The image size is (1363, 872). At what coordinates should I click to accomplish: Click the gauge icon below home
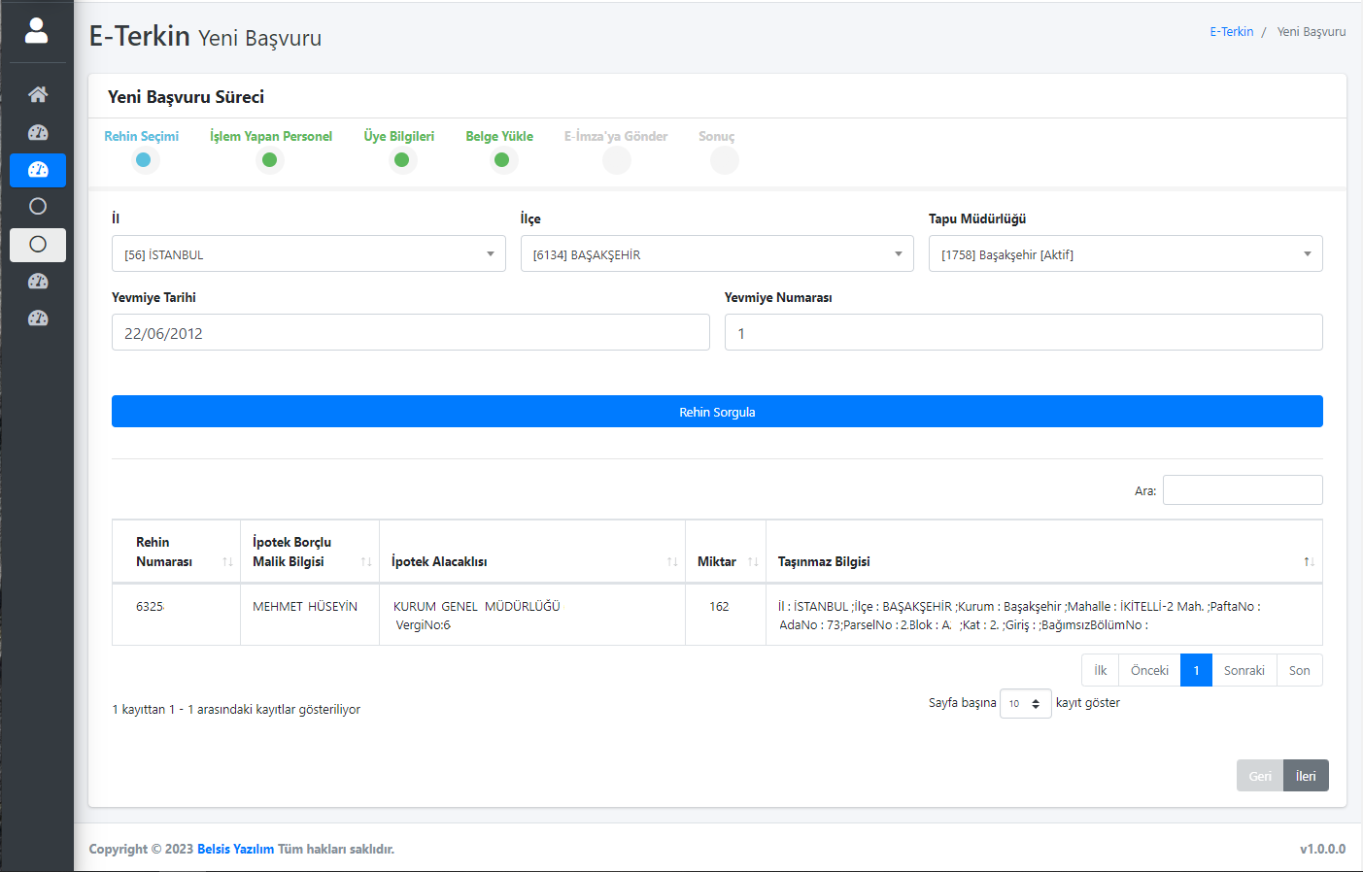click(x=38, y=132)
